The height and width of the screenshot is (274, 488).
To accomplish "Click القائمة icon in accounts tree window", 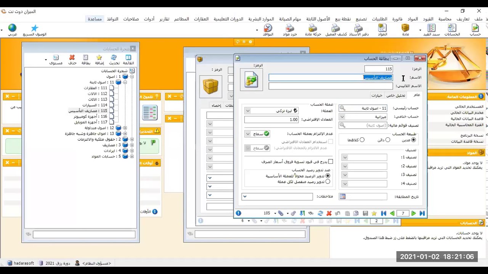I will pyautogui.click(x=128, y=60).
